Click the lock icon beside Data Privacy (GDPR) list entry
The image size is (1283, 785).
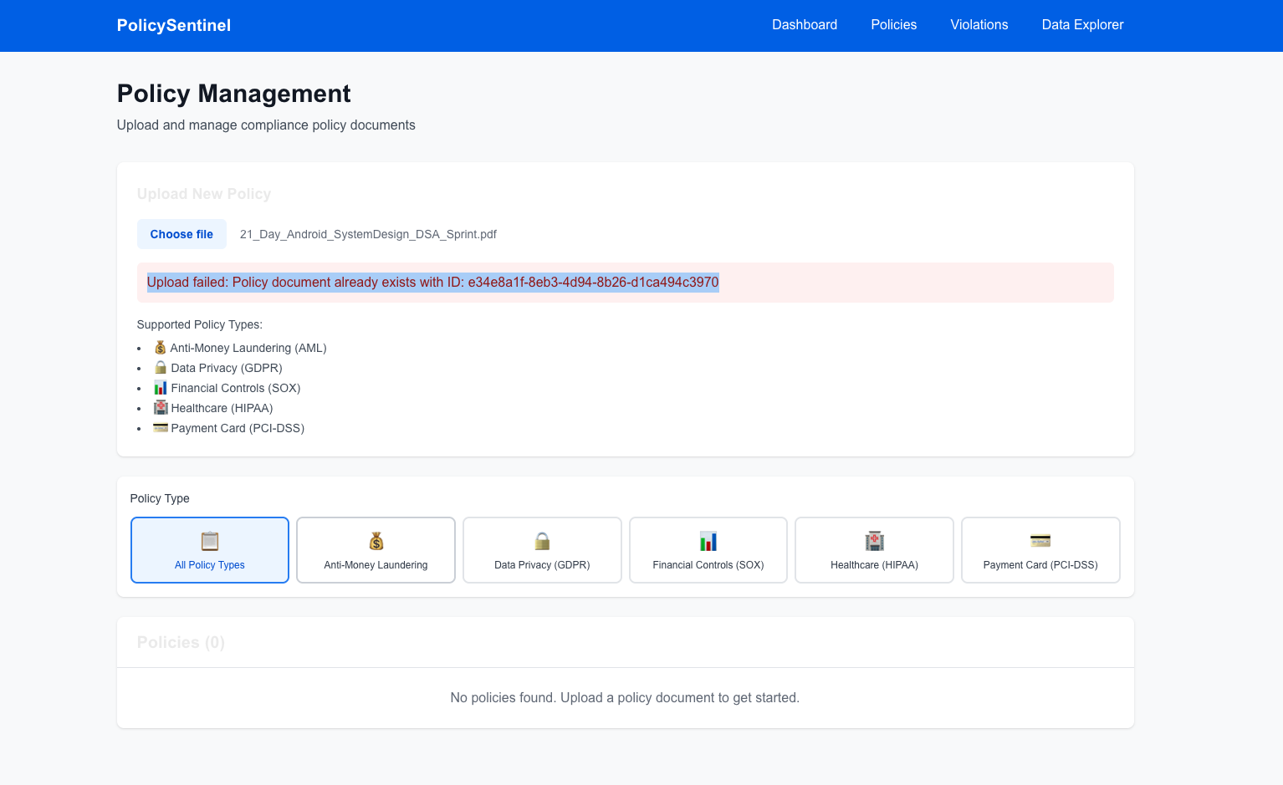161,367
